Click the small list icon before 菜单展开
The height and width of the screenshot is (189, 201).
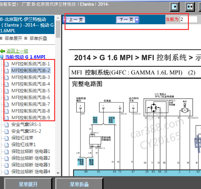tap(1, 38)
